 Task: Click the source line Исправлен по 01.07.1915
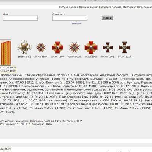click(x=46, y=121)
